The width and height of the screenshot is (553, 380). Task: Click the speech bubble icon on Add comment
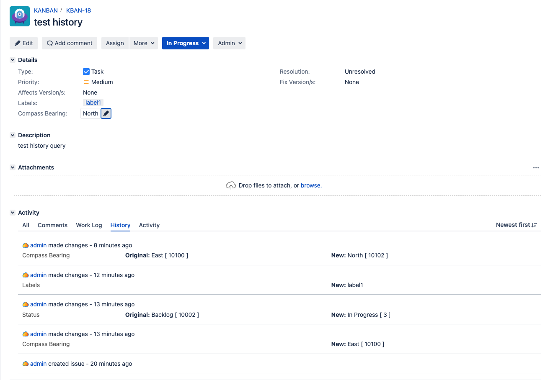click(50, 43)
